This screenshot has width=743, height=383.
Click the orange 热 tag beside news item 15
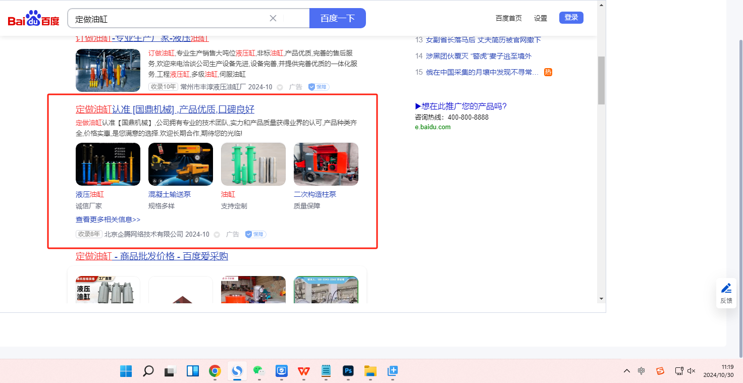(548, 72)
